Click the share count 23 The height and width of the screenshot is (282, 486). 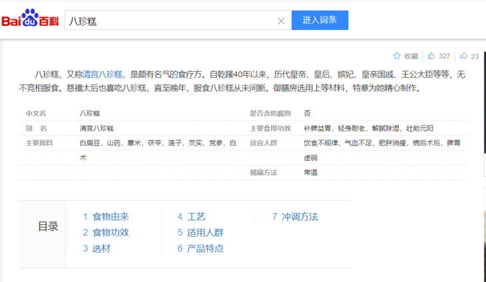point(475,57)
